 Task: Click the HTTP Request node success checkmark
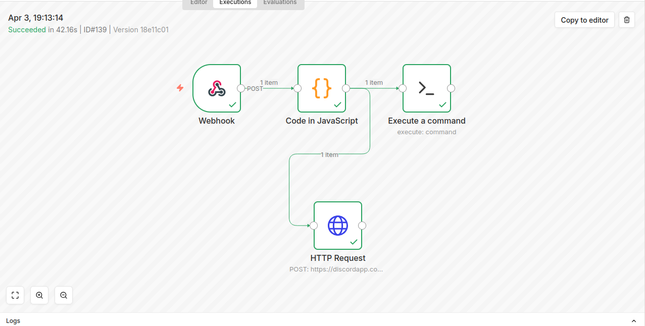pyautogui.click(x=354, y=242)
